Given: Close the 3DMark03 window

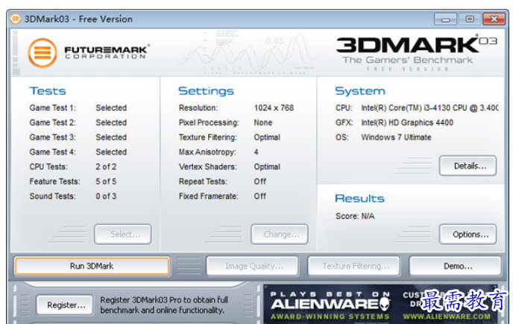Looking at the screenshot, I should coord(494,19).
